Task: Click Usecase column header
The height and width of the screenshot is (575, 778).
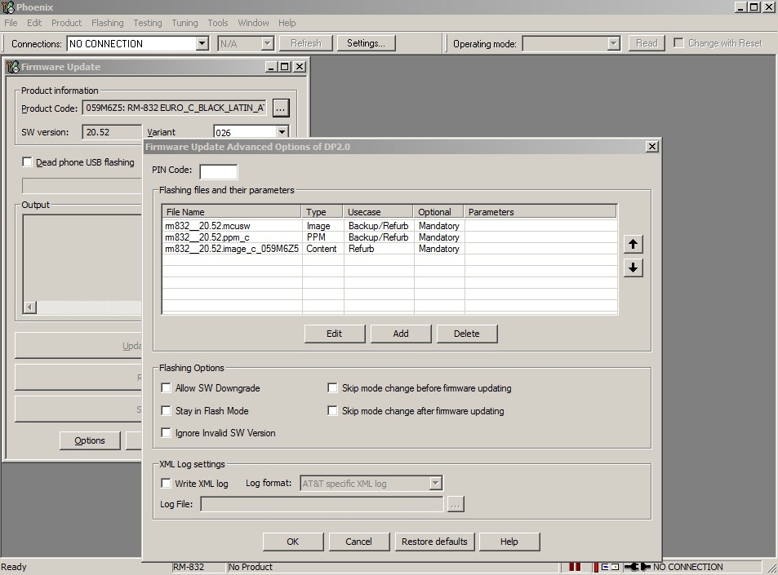Action: [x=379, y=212]
